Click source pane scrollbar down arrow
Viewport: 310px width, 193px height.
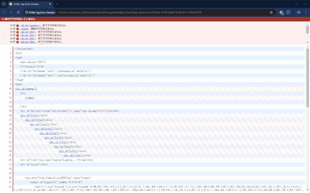pyautogui.click(x=308, y=190)
